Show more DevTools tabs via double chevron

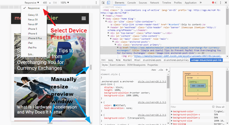click(201, 3)
